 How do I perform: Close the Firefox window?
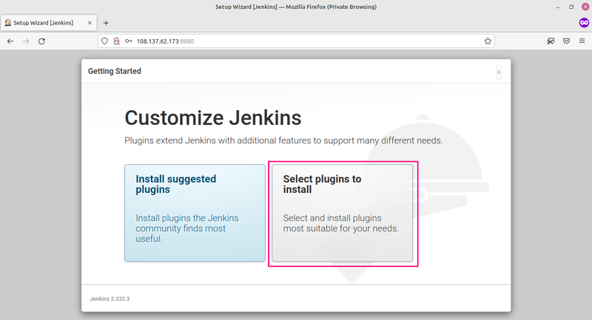[585, 7]
